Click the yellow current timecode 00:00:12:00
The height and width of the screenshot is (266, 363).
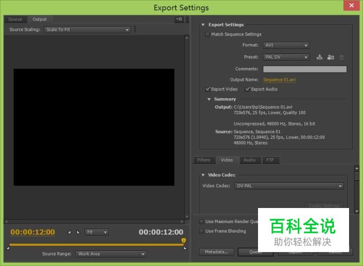(32, 232)
